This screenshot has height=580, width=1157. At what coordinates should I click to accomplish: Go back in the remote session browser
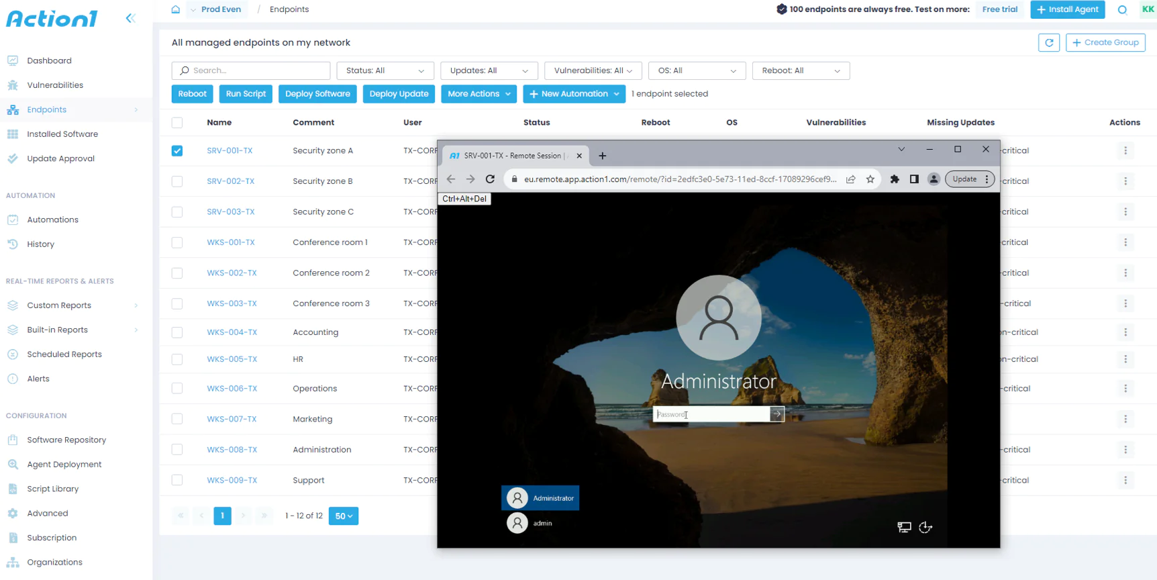(451, 179)
